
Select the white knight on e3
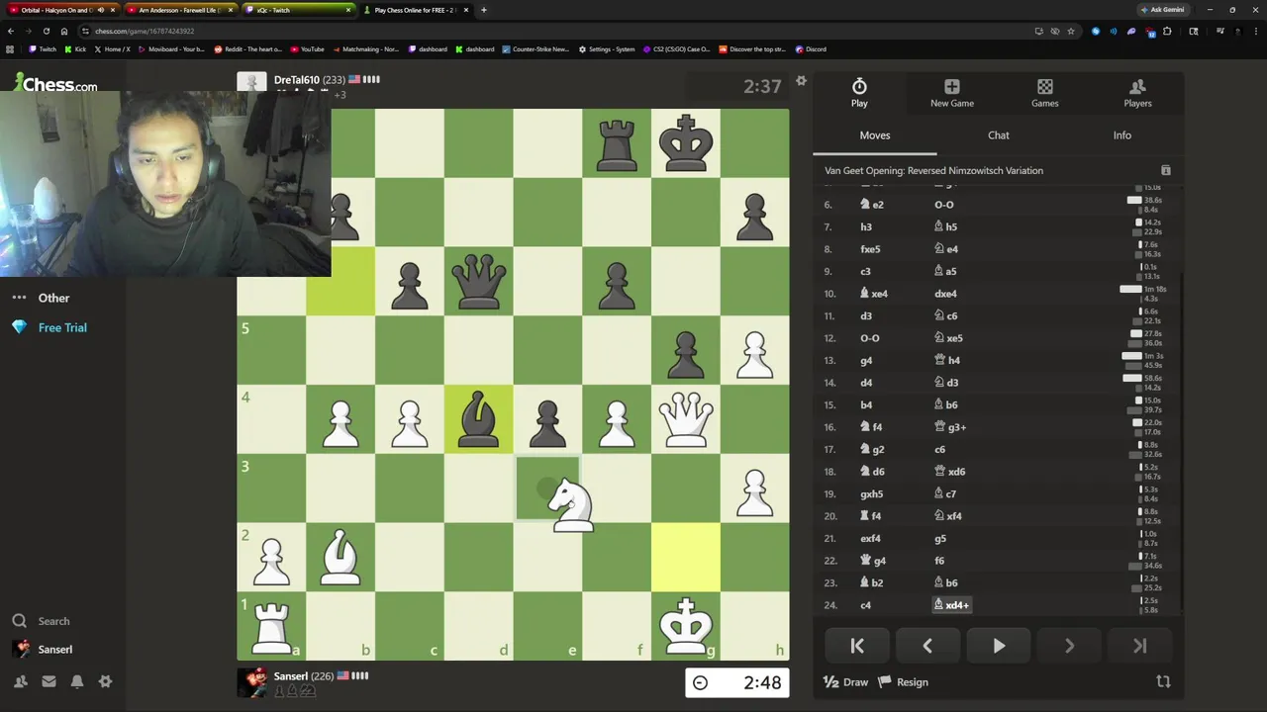point(571,504)
